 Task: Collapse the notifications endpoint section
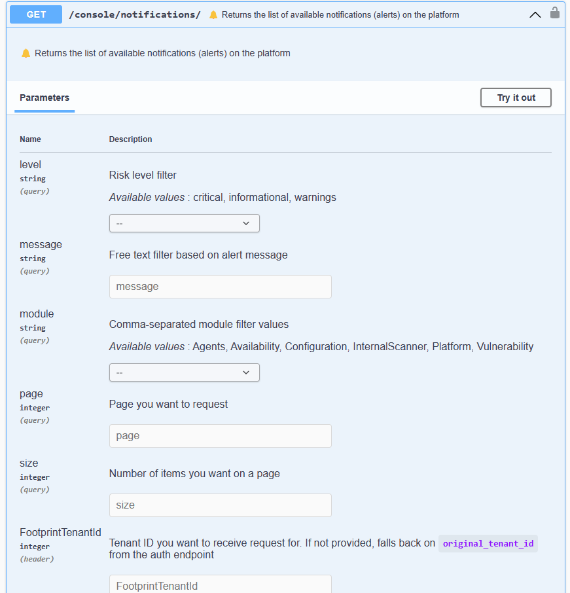click(535, 14)
